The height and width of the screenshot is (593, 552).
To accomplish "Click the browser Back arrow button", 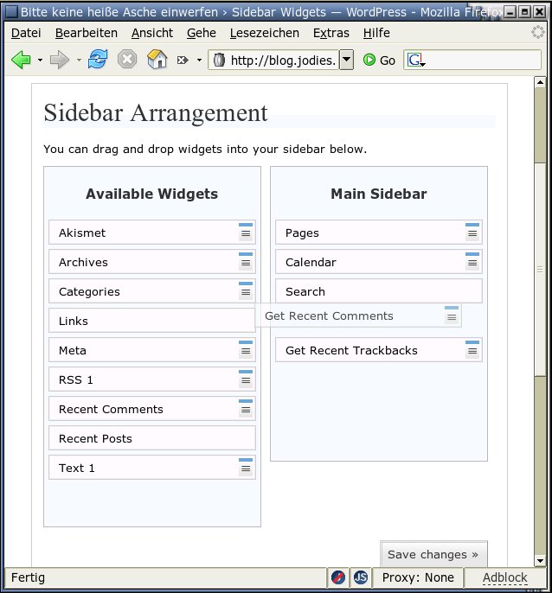I will (21, 60).
